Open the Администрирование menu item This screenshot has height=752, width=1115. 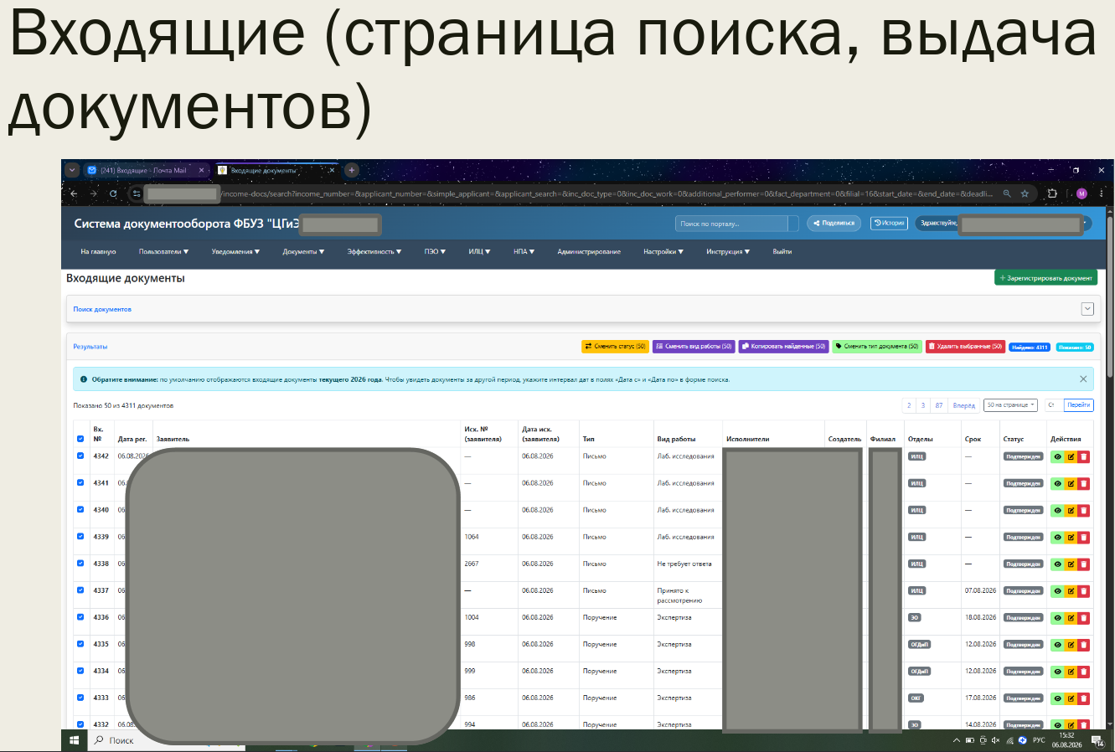589,251
